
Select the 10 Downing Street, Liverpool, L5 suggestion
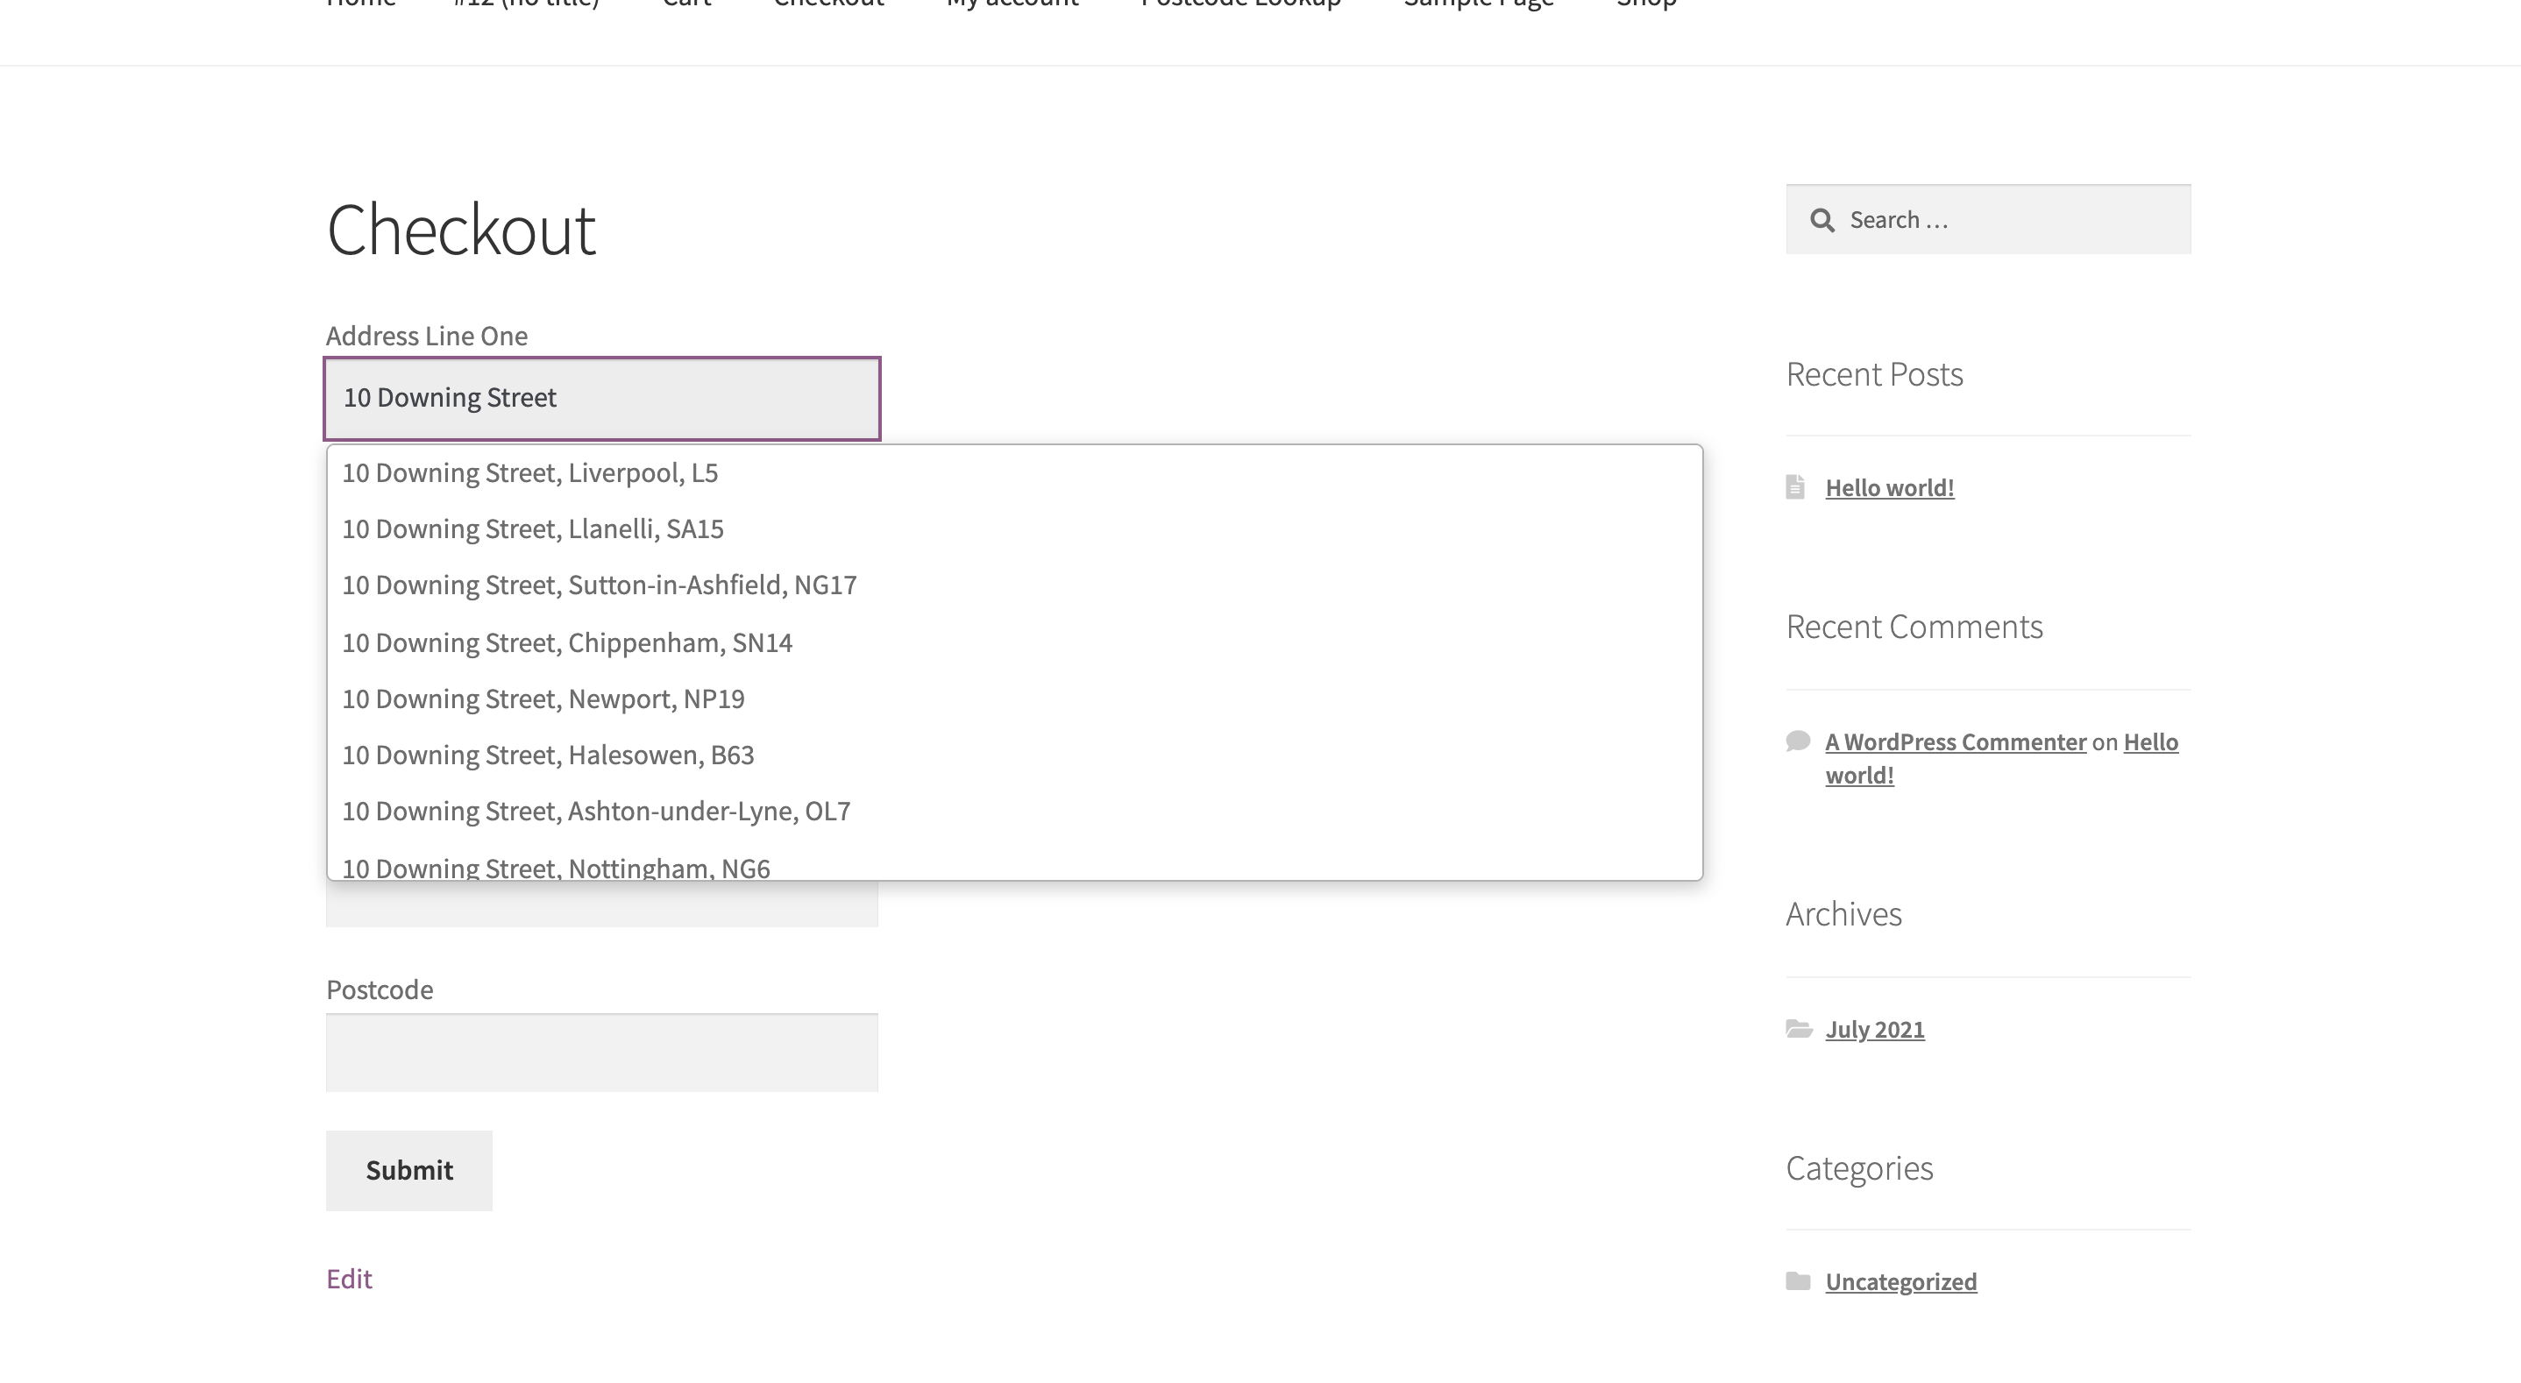pyautogui.click(x=529, y=472)
